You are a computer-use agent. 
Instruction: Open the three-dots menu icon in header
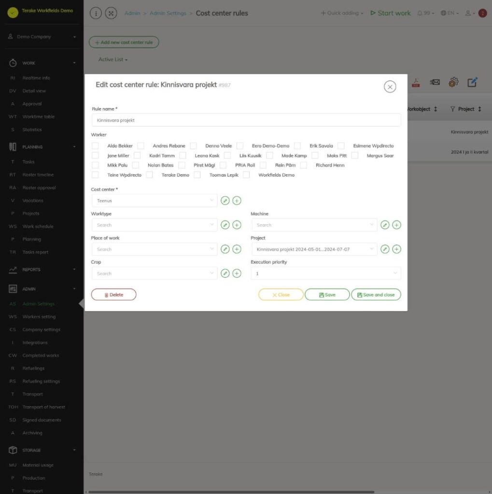click(x=96, y=13)
